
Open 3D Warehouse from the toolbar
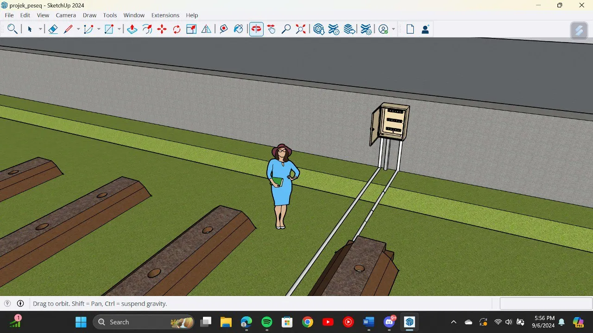click(319, 29)
